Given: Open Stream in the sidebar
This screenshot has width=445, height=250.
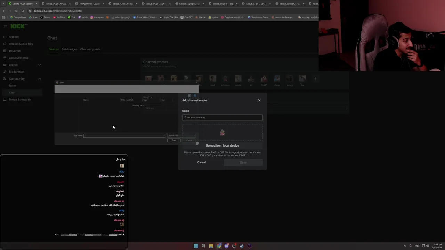Looking at the screenshot, I should (x=14, y=37).
